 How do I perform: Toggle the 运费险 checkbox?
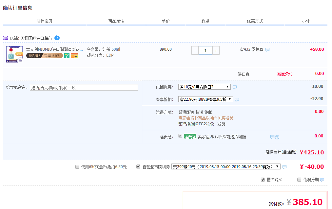click(x=180, y=136)
